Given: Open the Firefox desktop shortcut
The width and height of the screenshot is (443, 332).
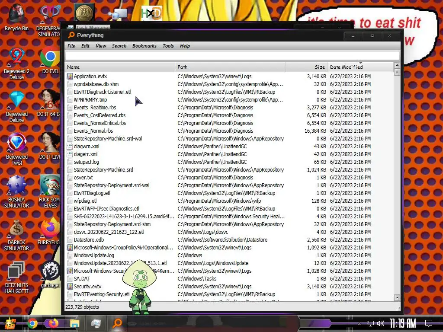Looking at the screenshot, I should [x=49, y=232].
